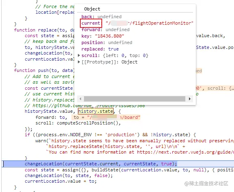
Task: Click the tooltip's scroll-left arrow
Action: 80,99
